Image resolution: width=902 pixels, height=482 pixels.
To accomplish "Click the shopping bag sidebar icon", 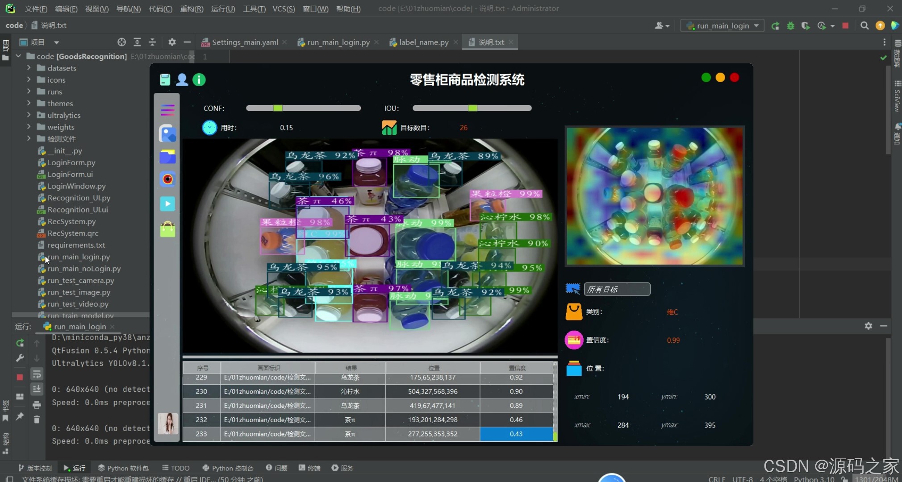I will coord(167,229).
